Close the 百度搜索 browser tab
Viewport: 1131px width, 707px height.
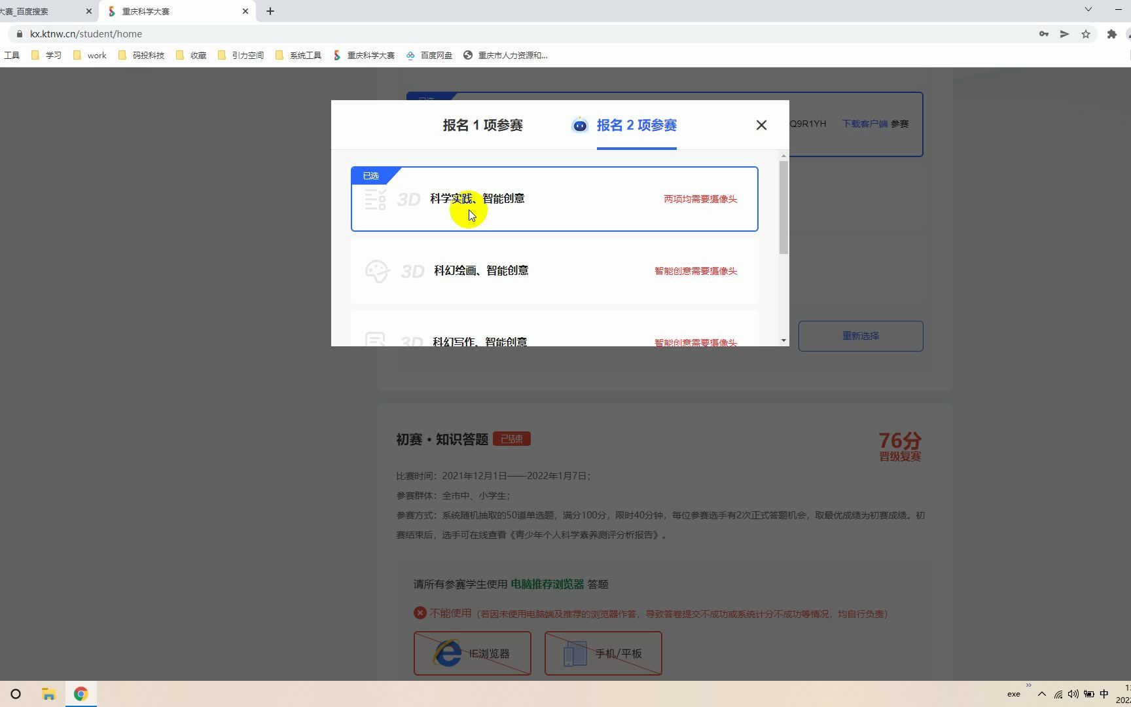click(x=89, y=11)
